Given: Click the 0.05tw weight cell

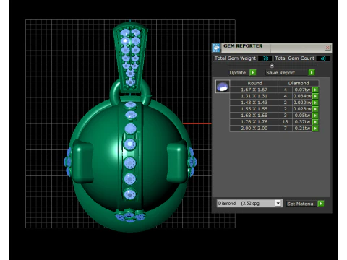Looking at the screenshot, I should (x=302, y=116).
